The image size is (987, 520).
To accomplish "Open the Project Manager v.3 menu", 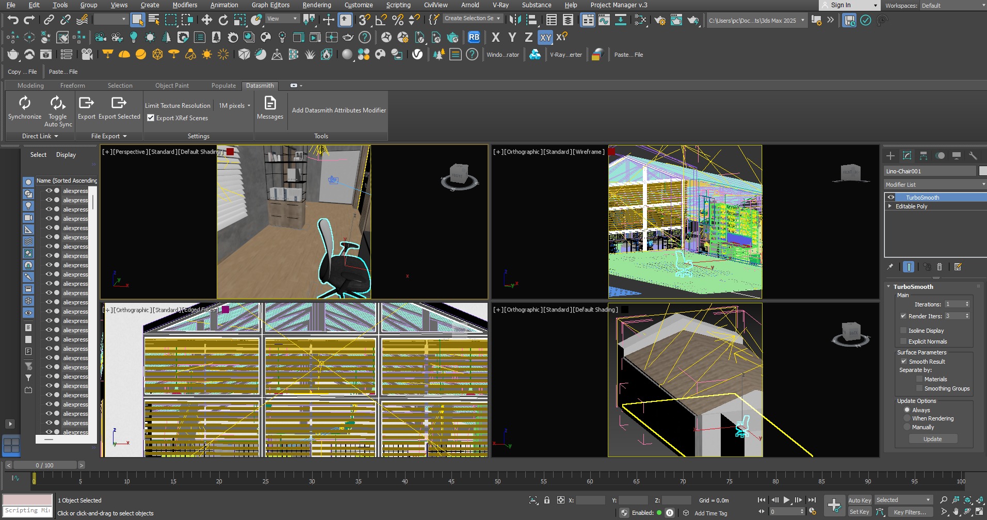I will [x=619, y=5].
